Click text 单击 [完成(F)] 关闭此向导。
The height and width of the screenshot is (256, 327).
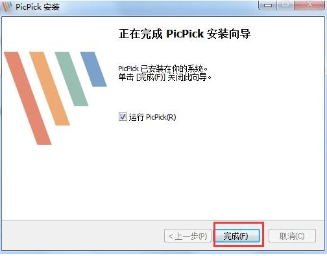pyautogui.click(x=165, y=77)
